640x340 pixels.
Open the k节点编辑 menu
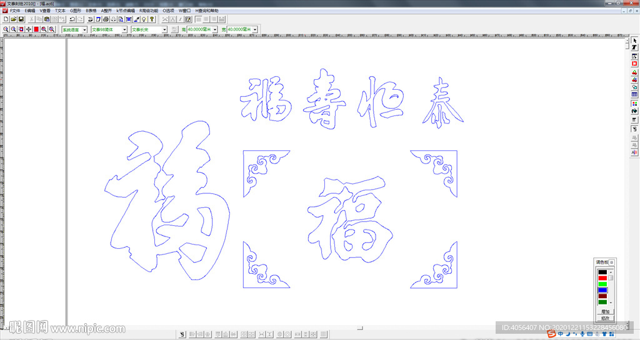125,11
